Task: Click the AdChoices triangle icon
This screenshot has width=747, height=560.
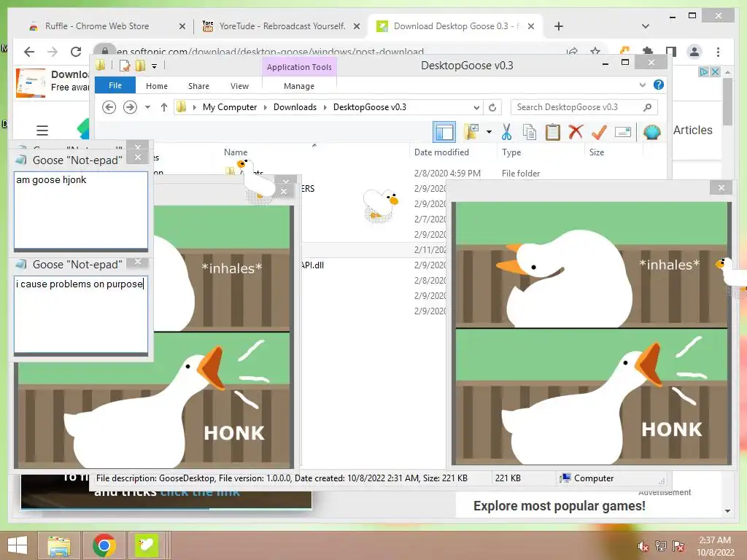Action: coord(704,72)
